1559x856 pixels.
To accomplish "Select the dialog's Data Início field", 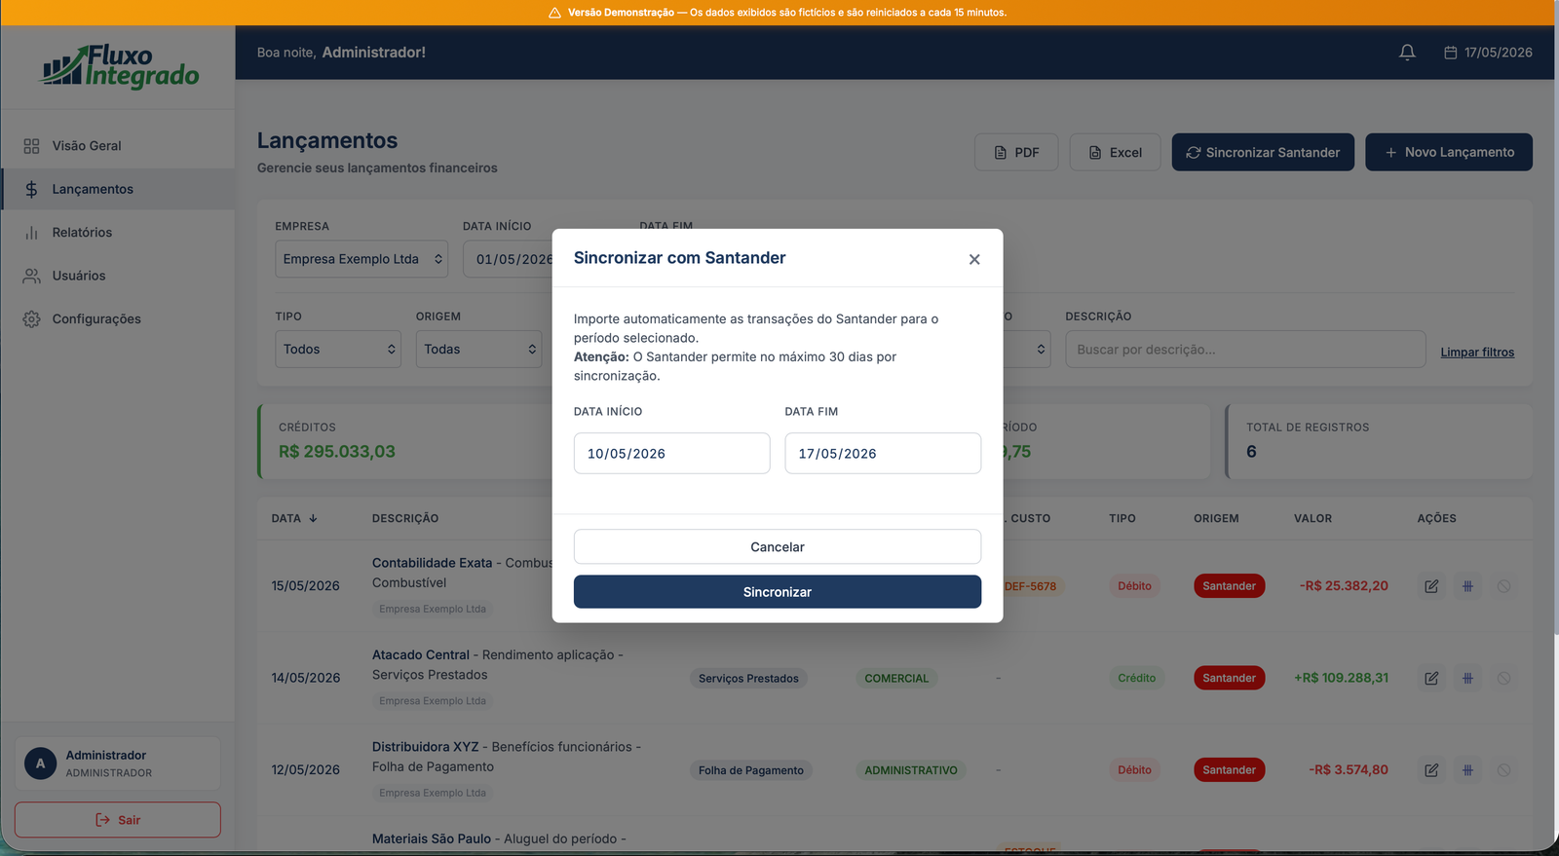I will click(672, 454).
